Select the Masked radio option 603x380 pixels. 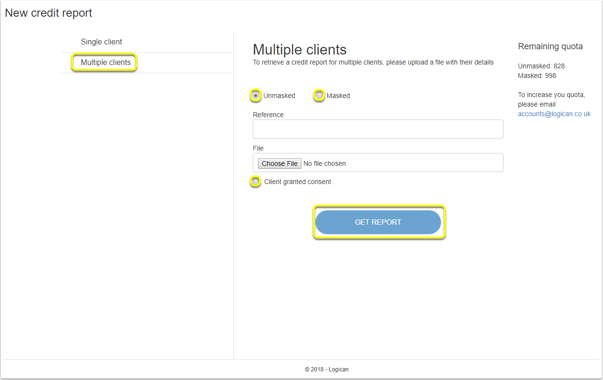click(x=319, y=96)
